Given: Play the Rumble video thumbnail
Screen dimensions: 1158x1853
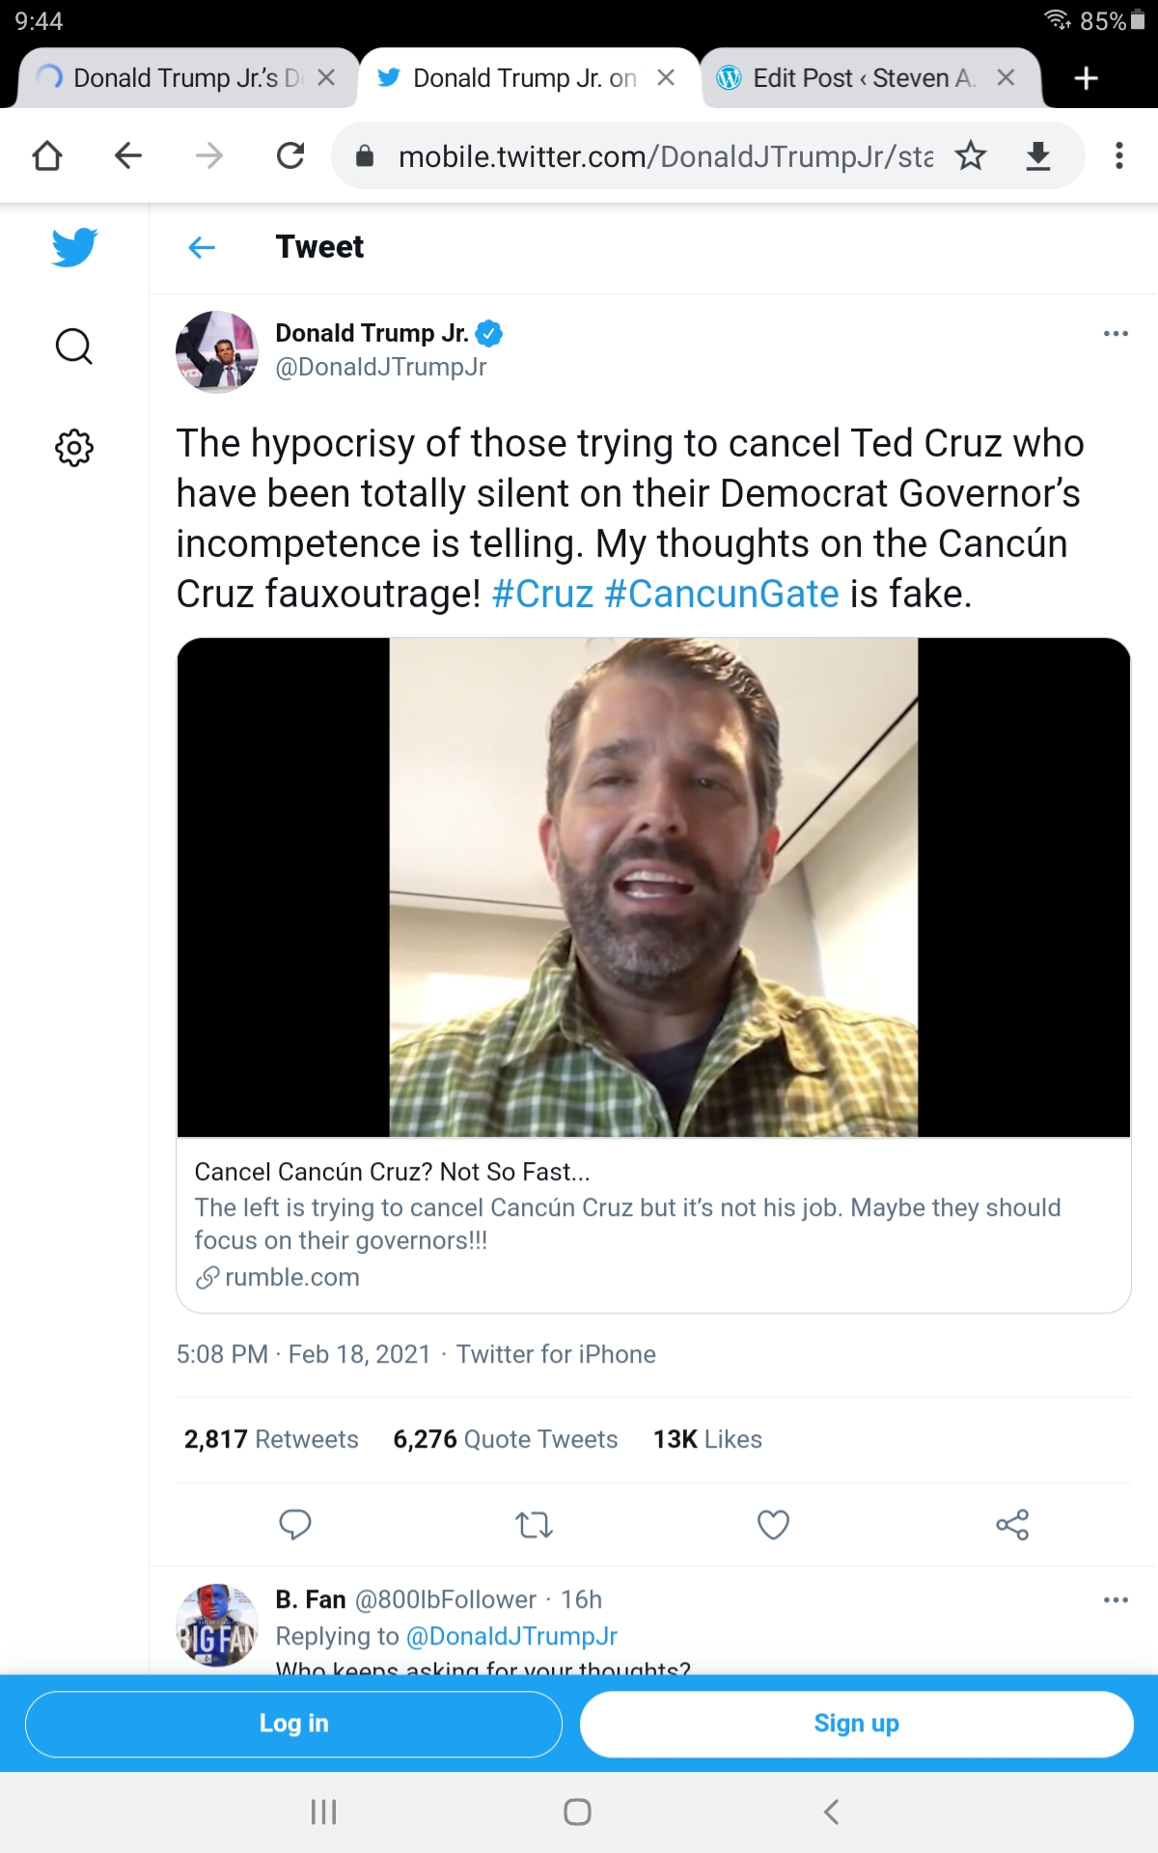Looking at the screenshot, I should 653,887.
